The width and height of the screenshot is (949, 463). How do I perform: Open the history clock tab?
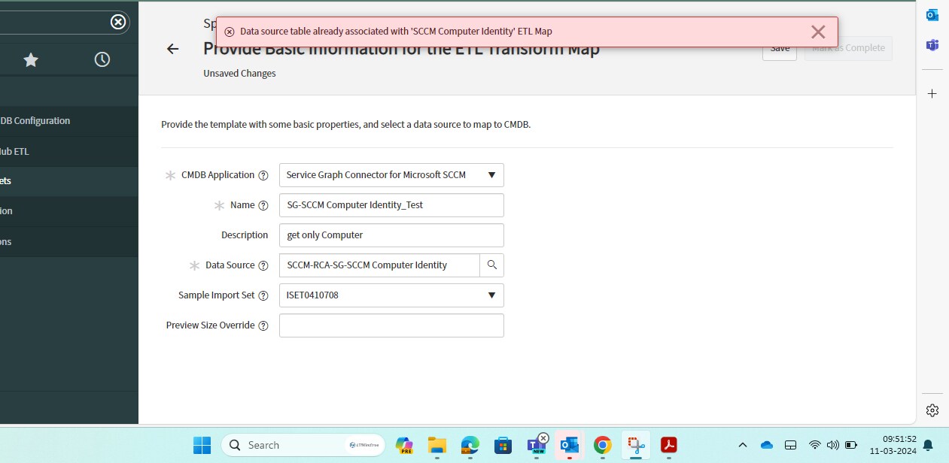pyautogui.click(x=102, y=59)
